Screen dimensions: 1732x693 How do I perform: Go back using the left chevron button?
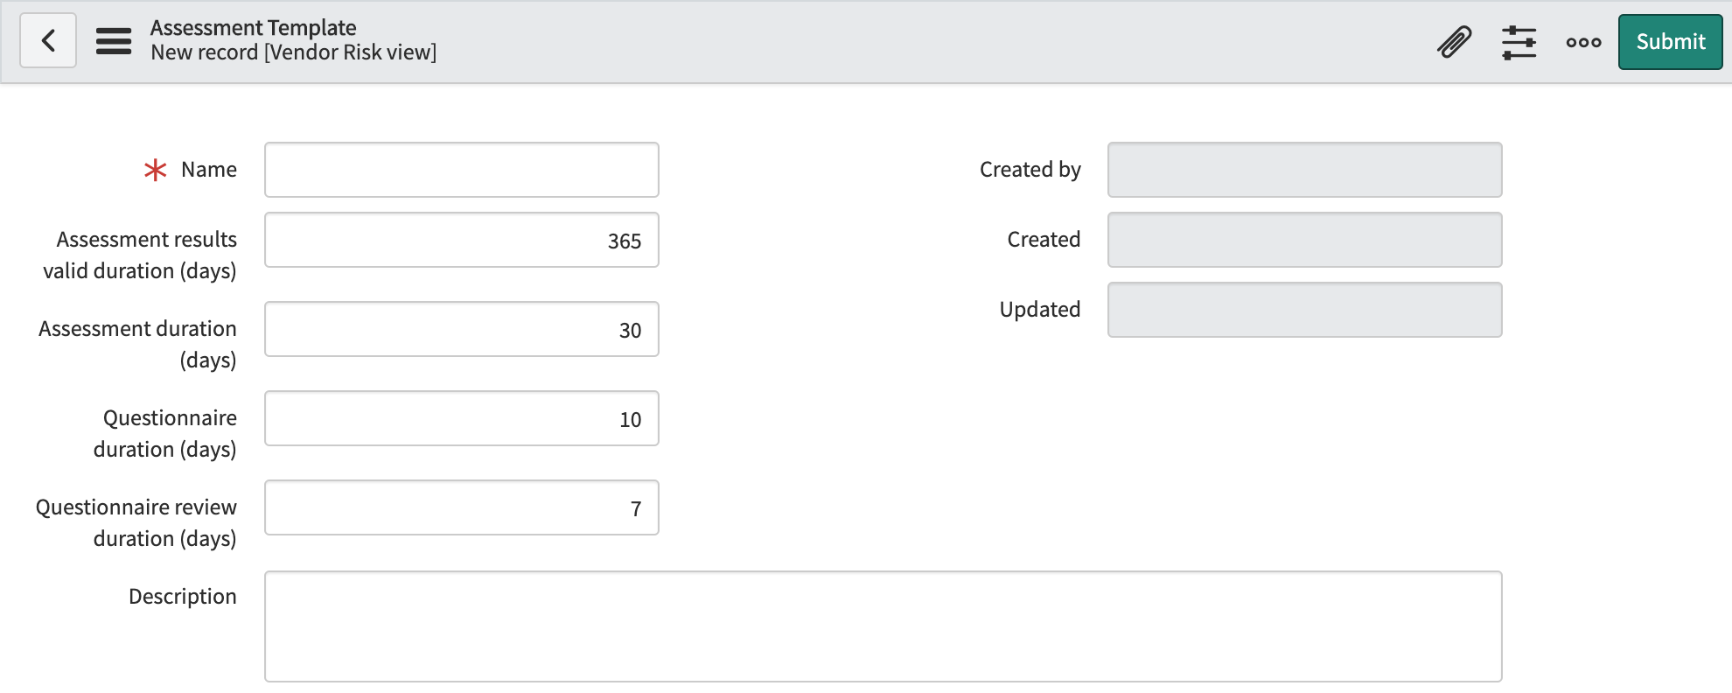click(x=48, y=40)
